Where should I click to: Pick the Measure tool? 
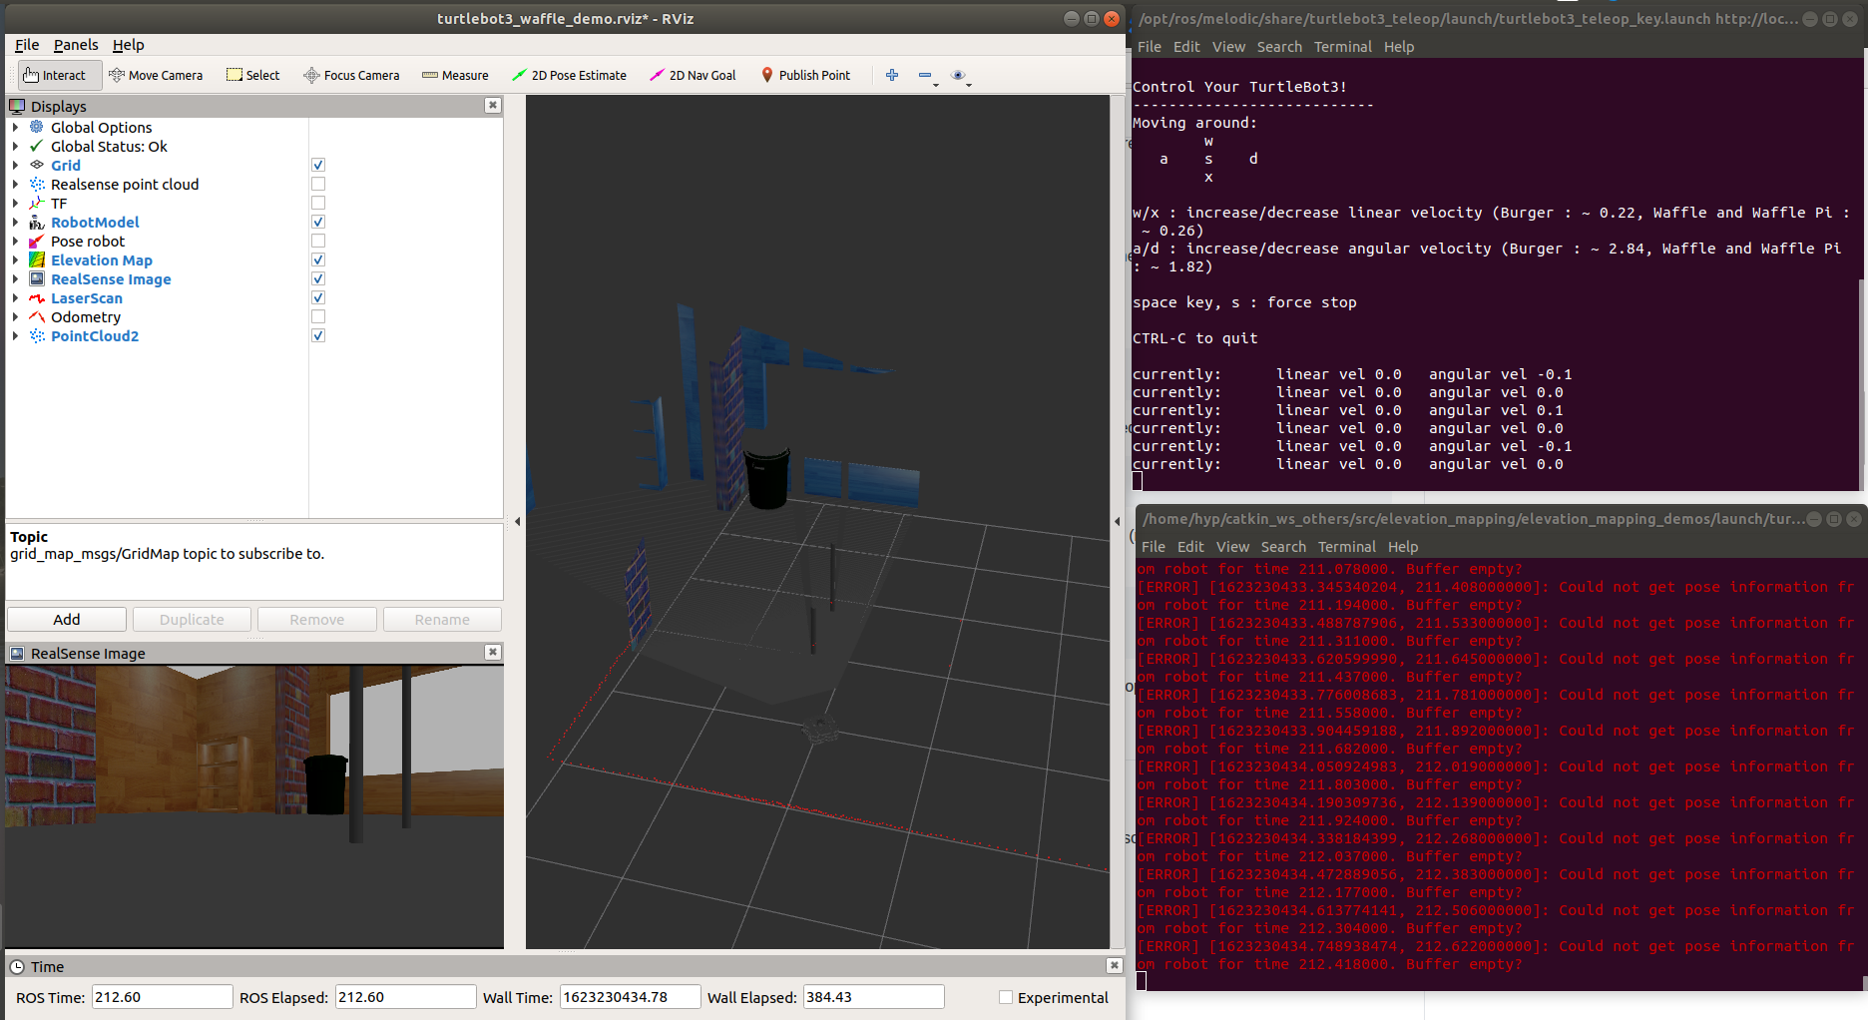(x=455, y=75)
